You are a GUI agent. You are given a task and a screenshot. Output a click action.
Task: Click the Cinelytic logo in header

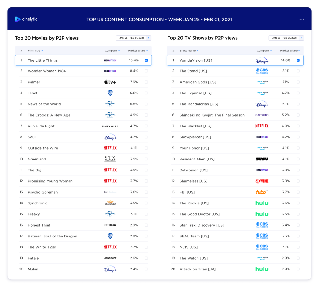tap(26, 19)
